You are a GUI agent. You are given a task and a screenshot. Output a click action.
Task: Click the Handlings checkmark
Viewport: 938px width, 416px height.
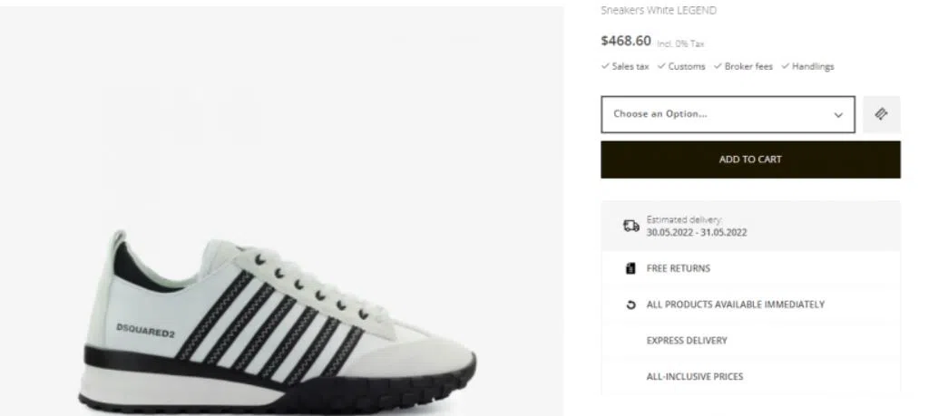(785, 66)
